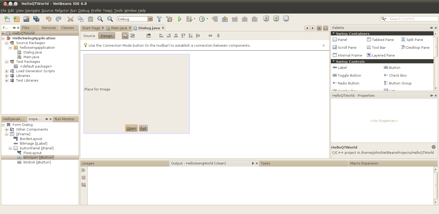The height and width of the screenshot is (214, 439).
Task: Open the Refactor menu
Action: 62,11
